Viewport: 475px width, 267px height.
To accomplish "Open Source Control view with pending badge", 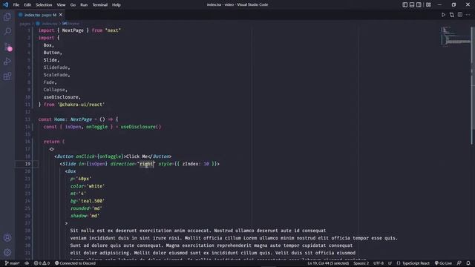I will pos(7,46).
